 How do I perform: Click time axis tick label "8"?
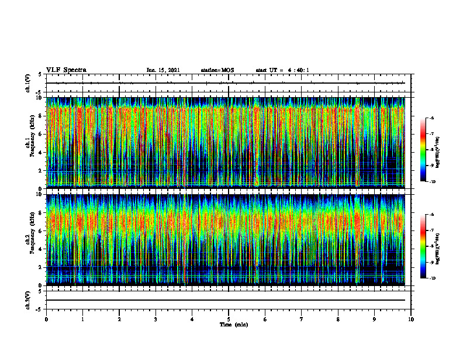pyautogui.click(x=338, y=319)
